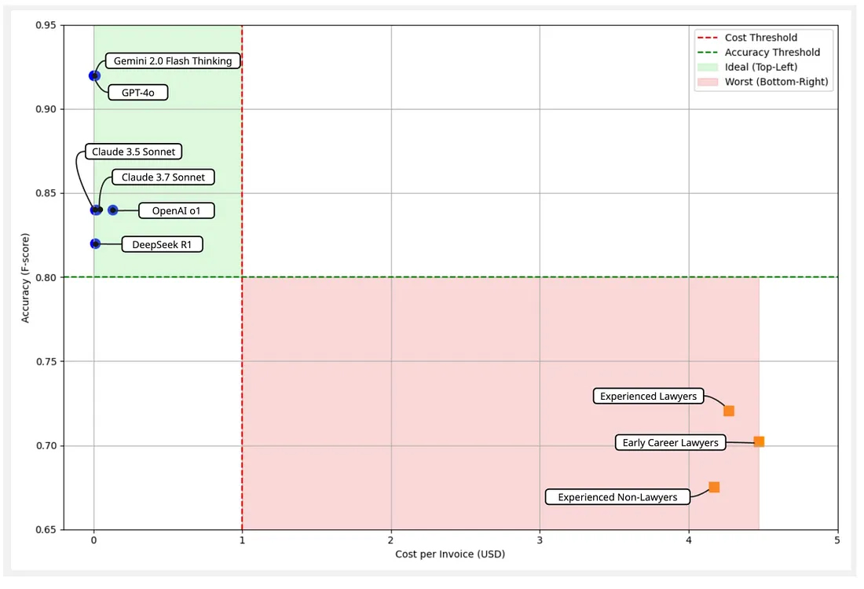Select the Early Career Lawyers orange marker
864x589 pixels.
click(x=759, y=442)
